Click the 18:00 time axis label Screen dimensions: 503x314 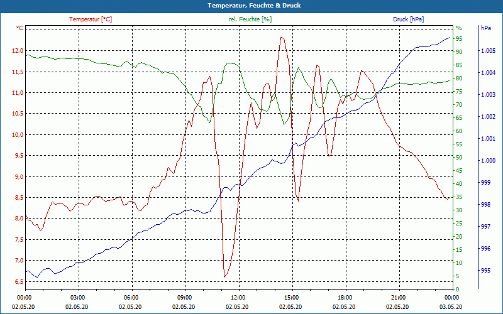pyautogui.click(x=346, y=297)
